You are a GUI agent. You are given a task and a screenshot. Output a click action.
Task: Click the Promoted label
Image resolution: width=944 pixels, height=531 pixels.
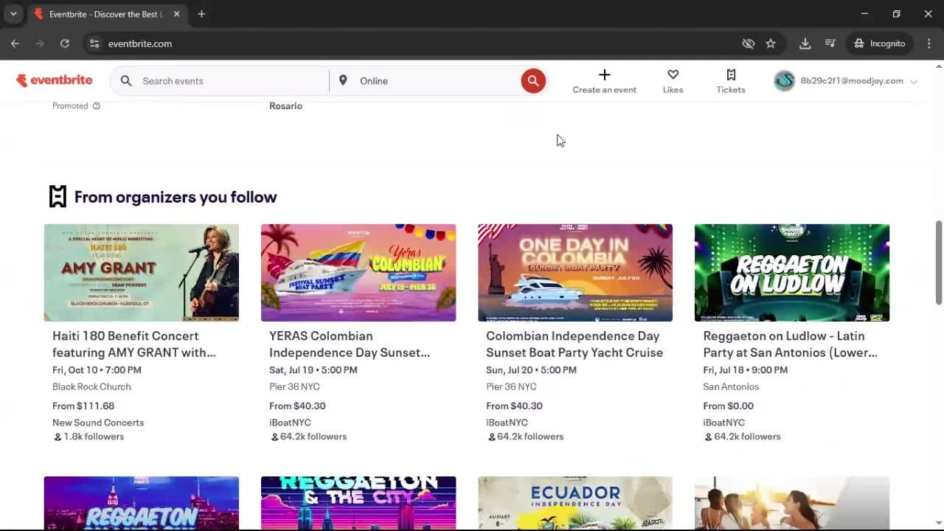[x=70, y=106]
